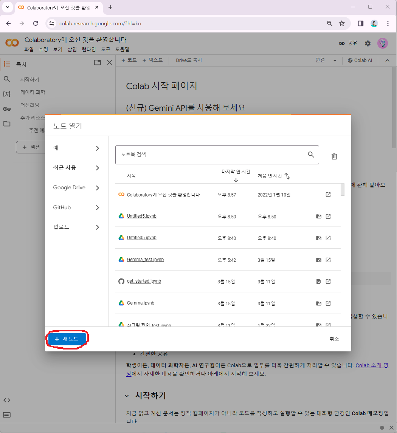397x433 pixels.
Task: Open Chrome side panel icon
Action: point(361,23)
